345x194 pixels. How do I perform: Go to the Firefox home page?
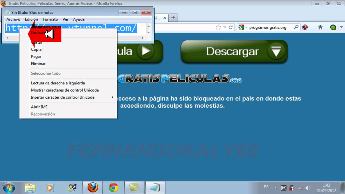320,27
